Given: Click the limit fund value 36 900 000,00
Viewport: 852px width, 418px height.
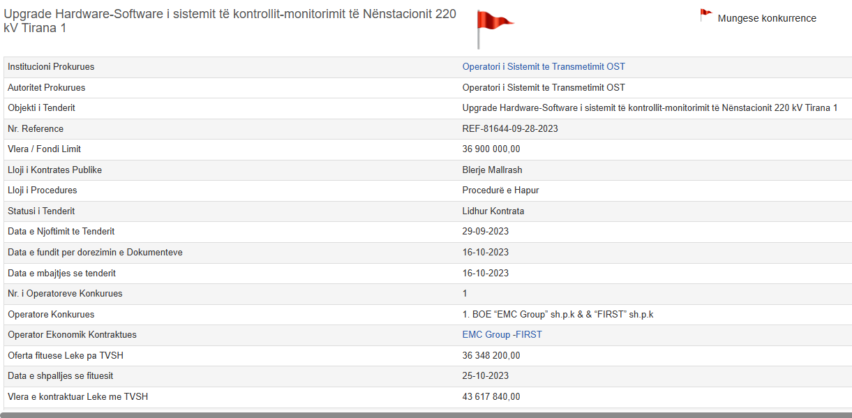Looking at the screenshot, I should tap(491, 149).
